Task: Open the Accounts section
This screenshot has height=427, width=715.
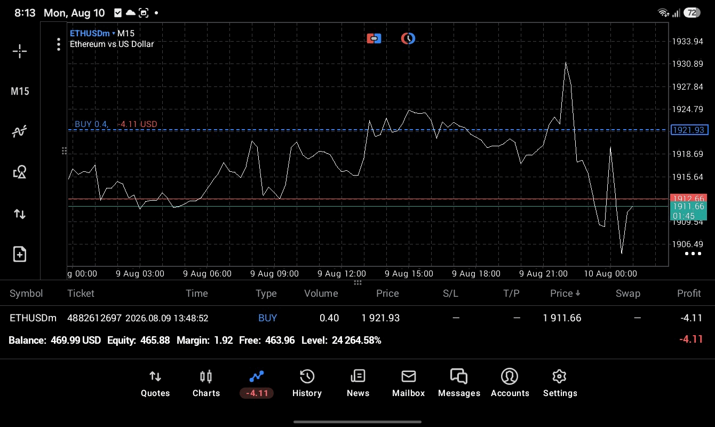Action: pos(510,384)
